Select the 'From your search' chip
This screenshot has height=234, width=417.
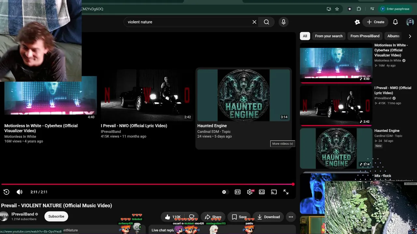(x=329, y=36)
